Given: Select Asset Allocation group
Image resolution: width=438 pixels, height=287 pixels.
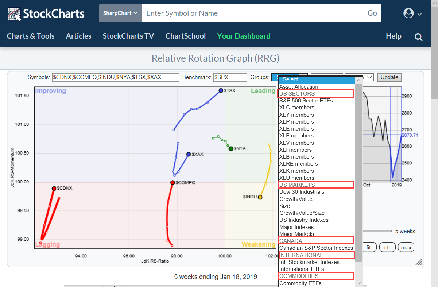Looking at the screenshot, I should tap(316, 87).
